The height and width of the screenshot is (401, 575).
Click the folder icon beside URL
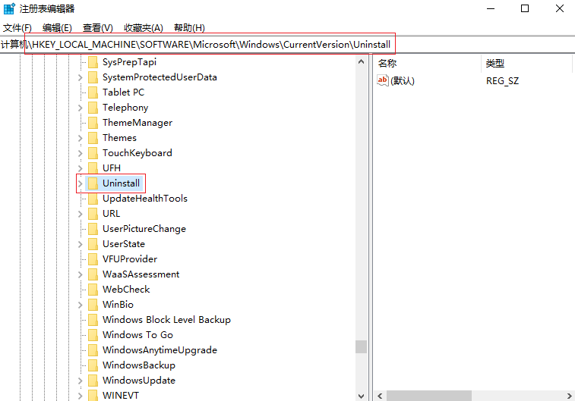(x=93, y=214)
